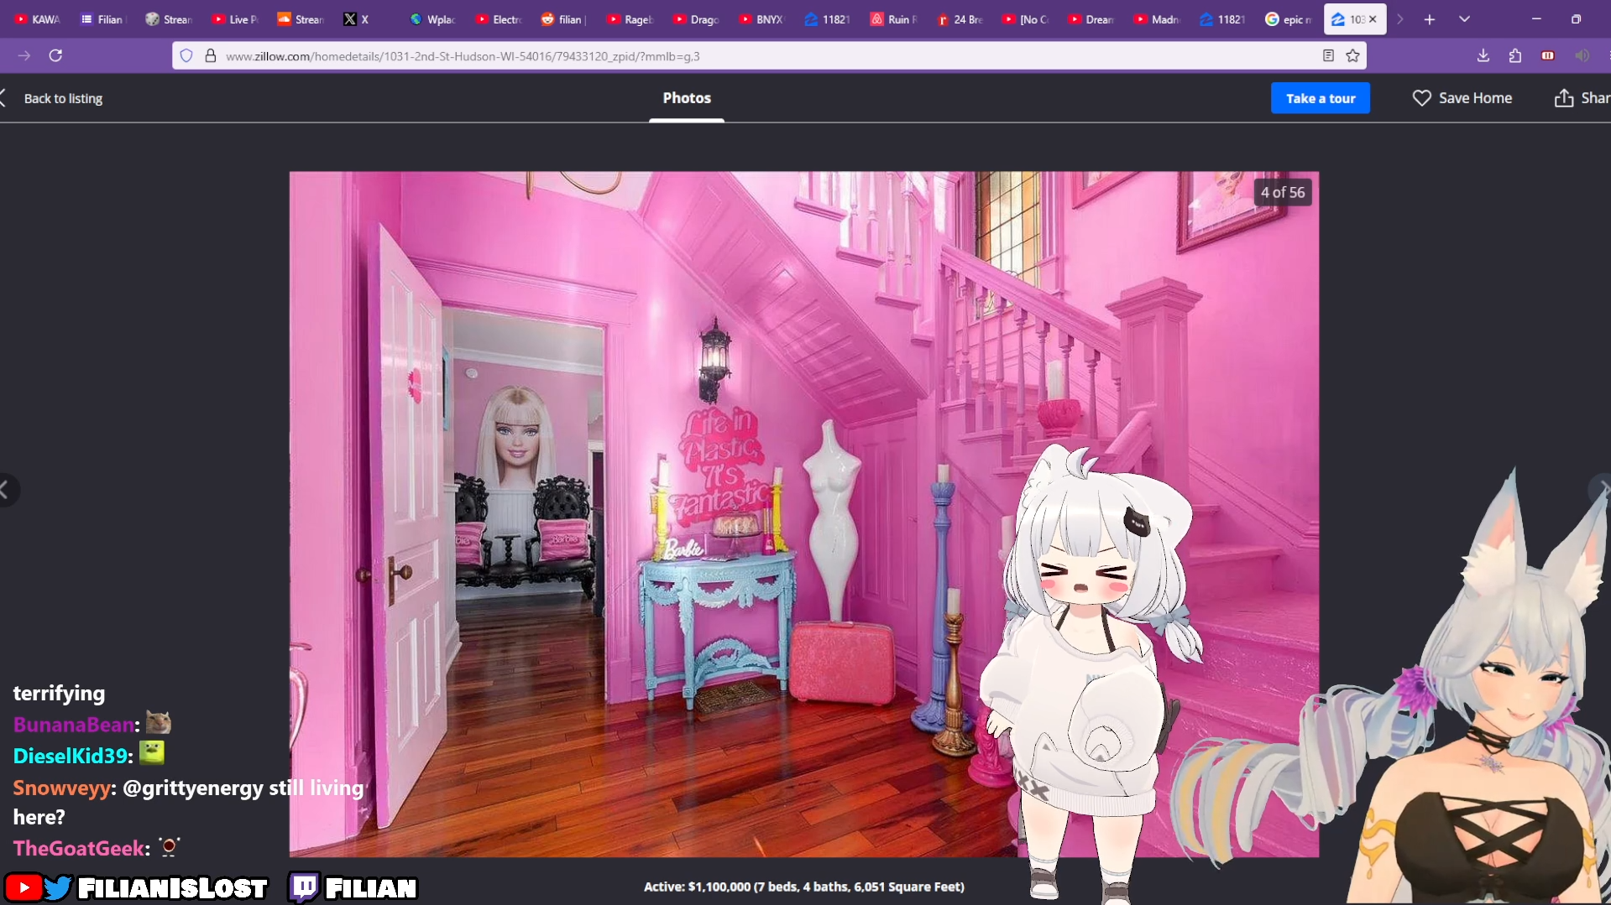The height and width of the screenshot is (905, 1611).
Task: Open the Dream YouTube tab
Action: 1092,19
